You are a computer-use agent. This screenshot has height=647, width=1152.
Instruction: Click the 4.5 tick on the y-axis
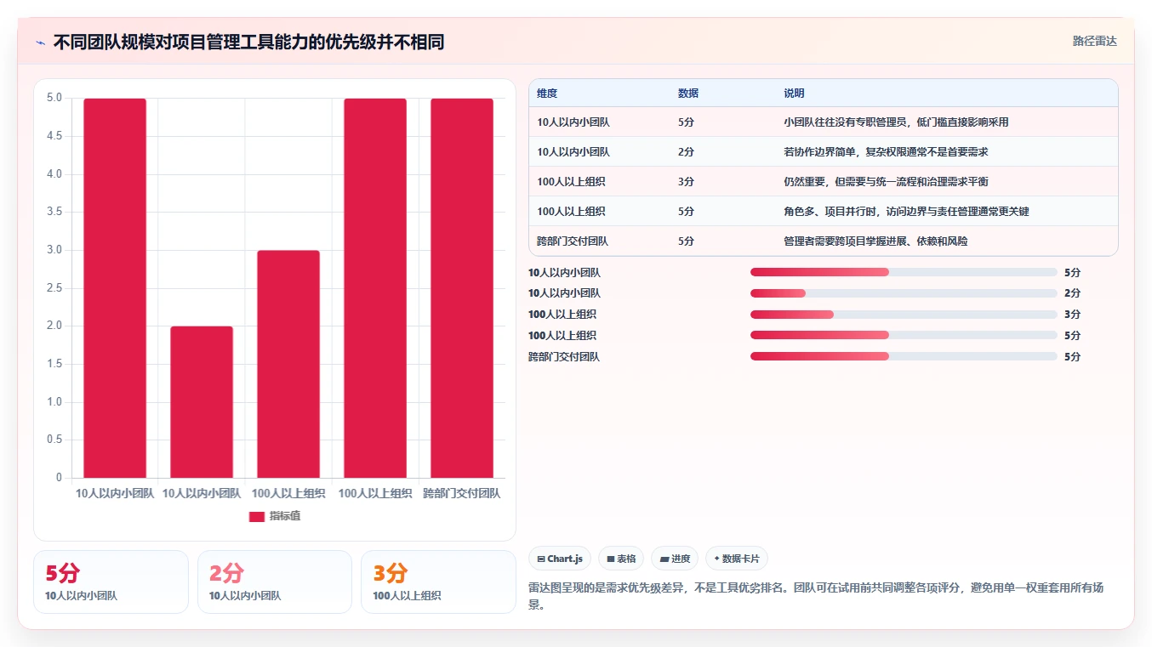(54, 136)
